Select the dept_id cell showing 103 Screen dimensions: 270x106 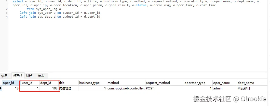(x=49, y=88)
